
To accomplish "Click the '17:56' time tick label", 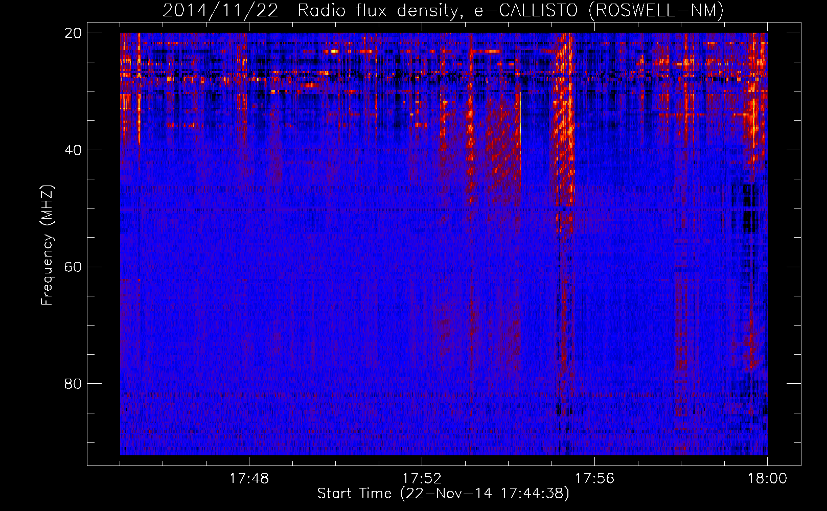I will click(594, 479).
